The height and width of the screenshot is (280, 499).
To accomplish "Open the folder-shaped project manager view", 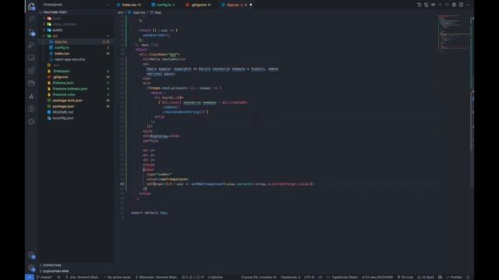I will 31,83.
